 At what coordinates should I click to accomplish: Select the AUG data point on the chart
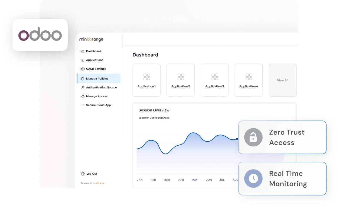[237, 139]
